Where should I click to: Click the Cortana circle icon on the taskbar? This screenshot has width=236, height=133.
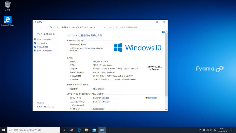pos(64,130)
